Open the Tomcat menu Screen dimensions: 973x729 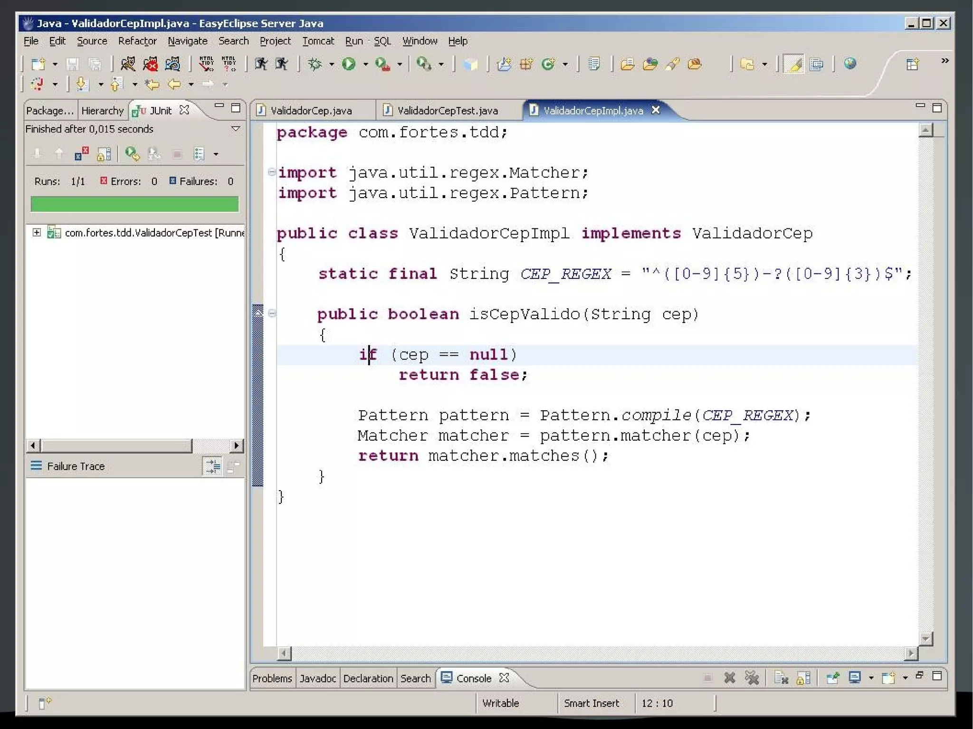318,41
